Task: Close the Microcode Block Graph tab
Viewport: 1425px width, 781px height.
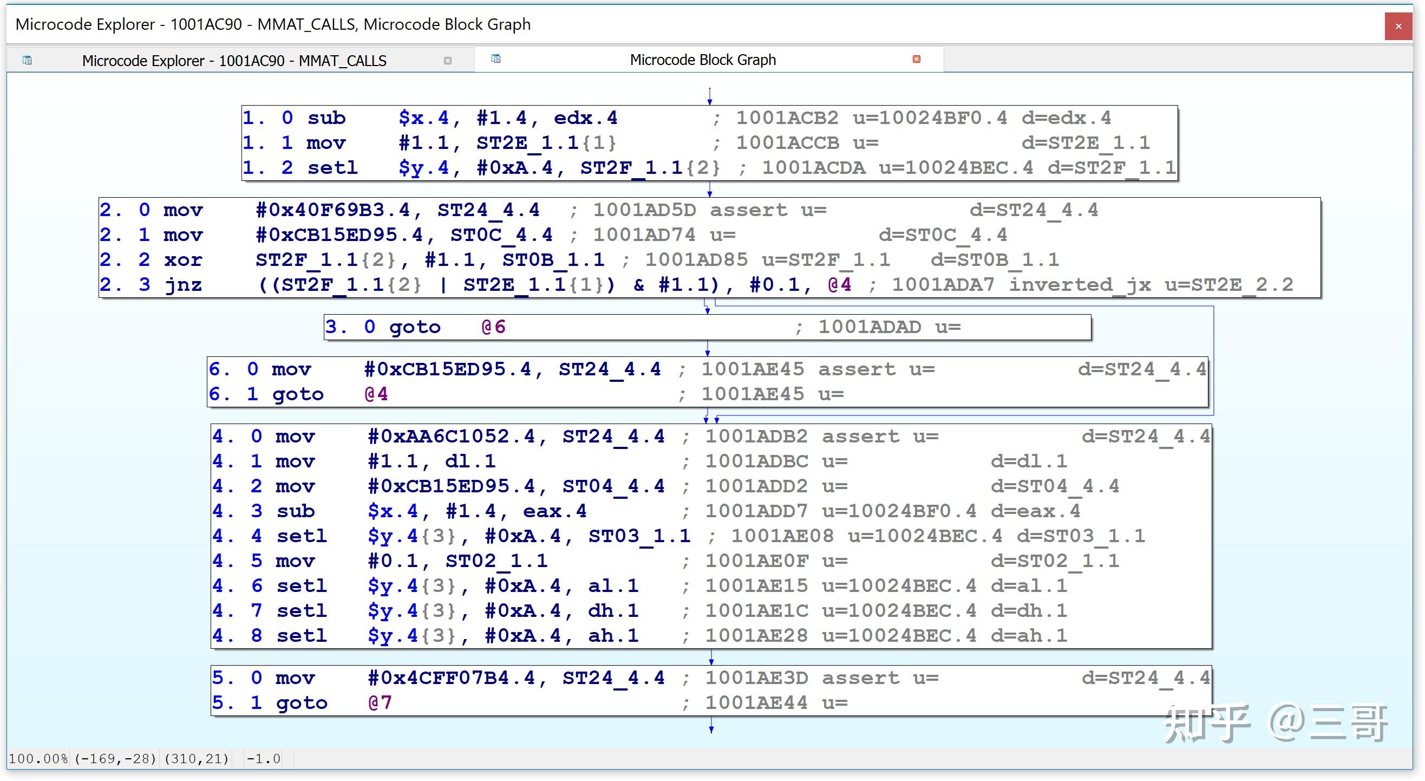Action: (x=916, y=58)
